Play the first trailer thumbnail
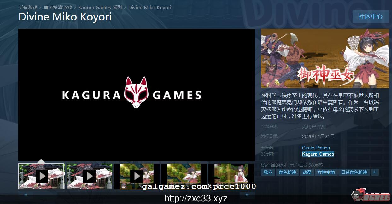Screen dimensions: 392x204 (42, 176)
